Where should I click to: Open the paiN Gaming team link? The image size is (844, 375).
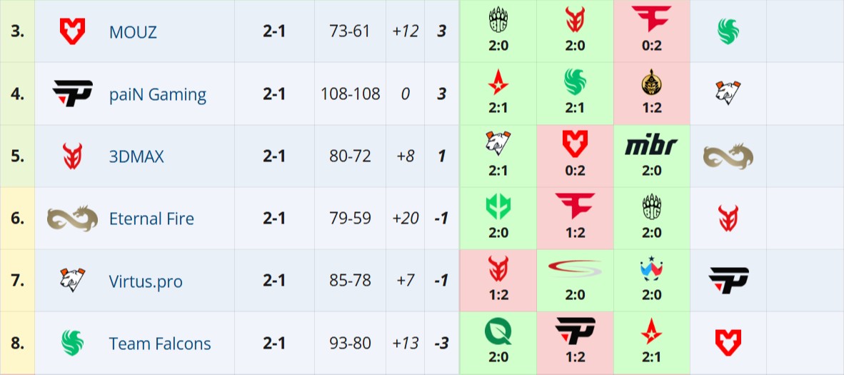click(x=157, y=94)
